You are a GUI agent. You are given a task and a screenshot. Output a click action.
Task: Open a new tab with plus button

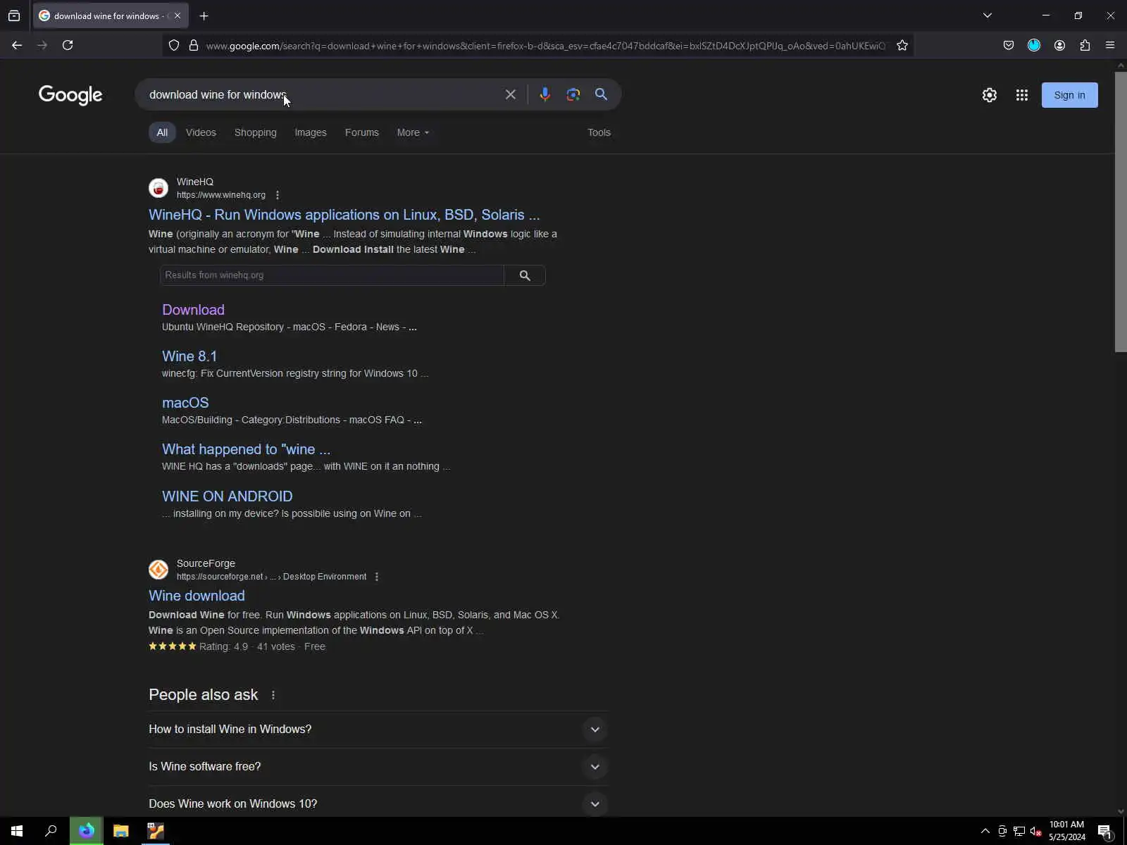pyautogui.click(x=204, y=15)
